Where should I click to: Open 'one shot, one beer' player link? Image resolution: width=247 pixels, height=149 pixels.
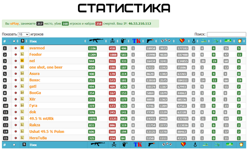point(46,67)
